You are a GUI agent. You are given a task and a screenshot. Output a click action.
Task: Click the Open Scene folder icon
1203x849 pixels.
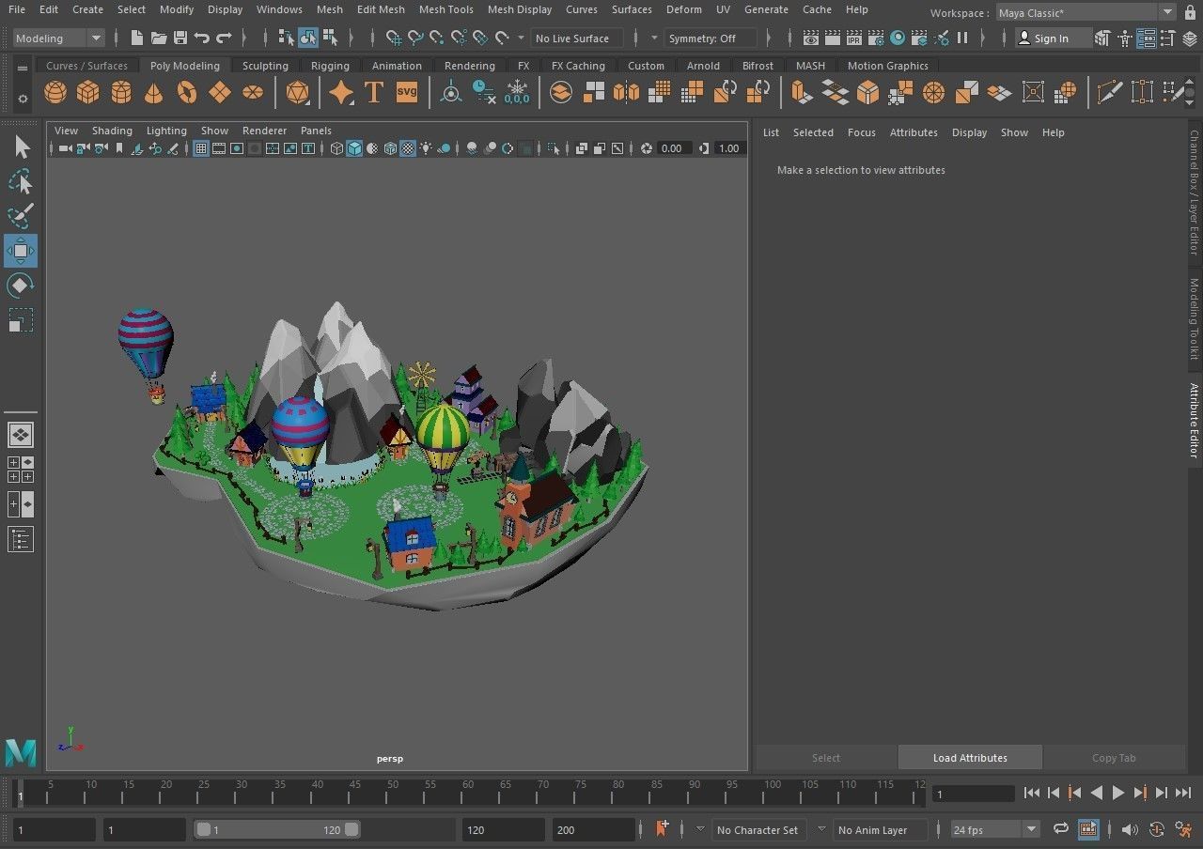click(159, 39)
